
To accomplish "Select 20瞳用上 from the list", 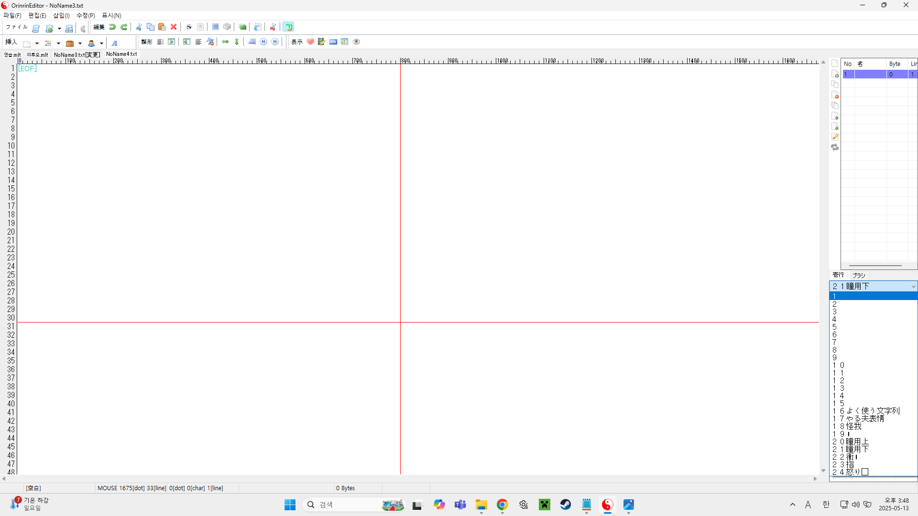I will coord(873,441).
